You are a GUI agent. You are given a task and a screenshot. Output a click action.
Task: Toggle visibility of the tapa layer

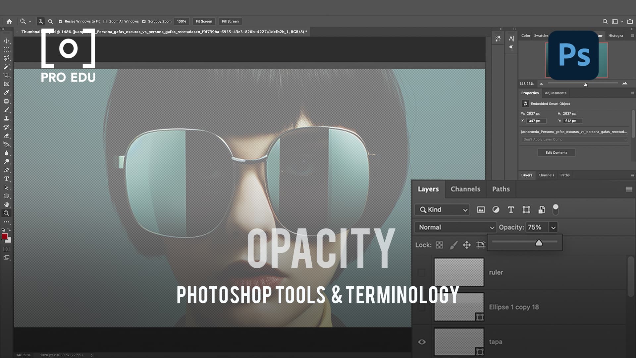422,341
